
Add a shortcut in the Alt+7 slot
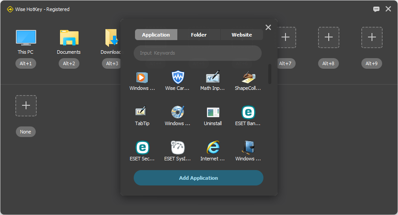tap(285, 37)
